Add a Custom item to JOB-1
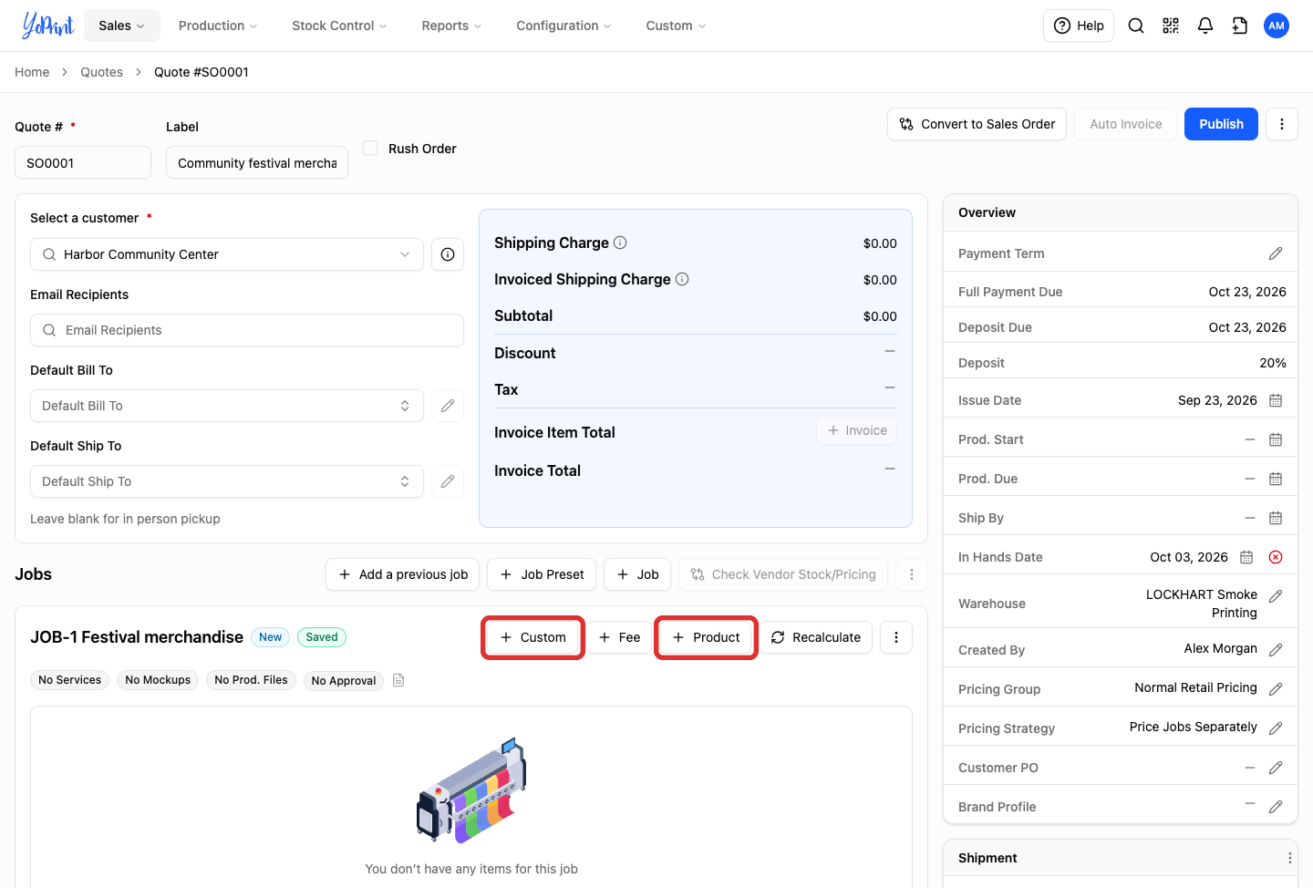 pos(533,637)
